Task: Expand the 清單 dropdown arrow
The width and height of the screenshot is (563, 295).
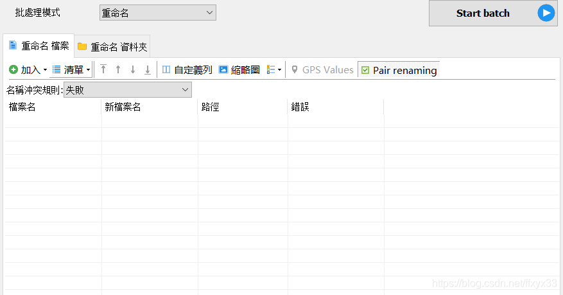Action: tap(89, 69)
